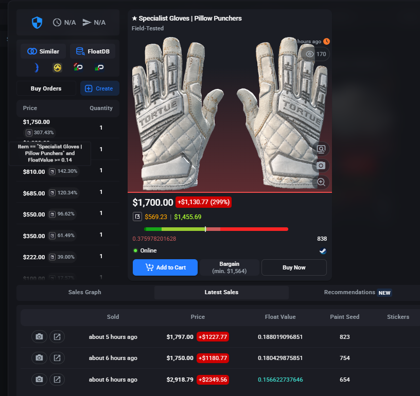The width and height of the screenshot is (420, 396).
Task: Select the $550.00 buy order price
Action: click(34, 214)
